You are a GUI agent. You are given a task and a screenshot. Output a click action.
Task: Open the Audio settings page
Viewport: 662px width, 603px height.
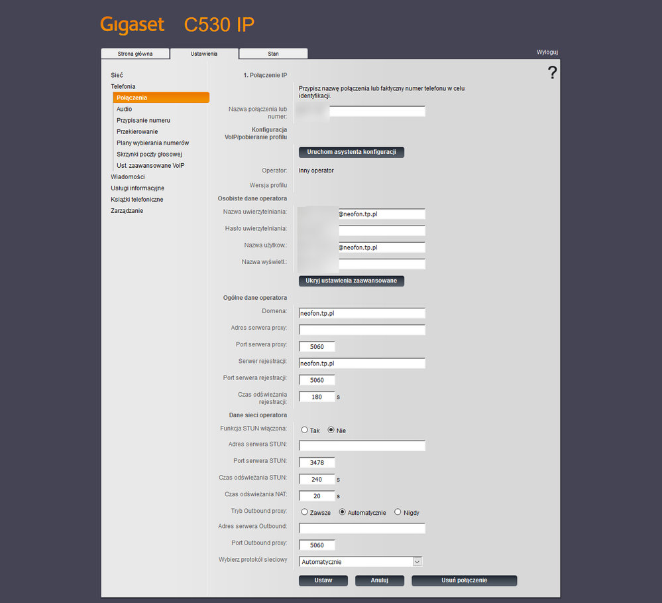[124, 109]
